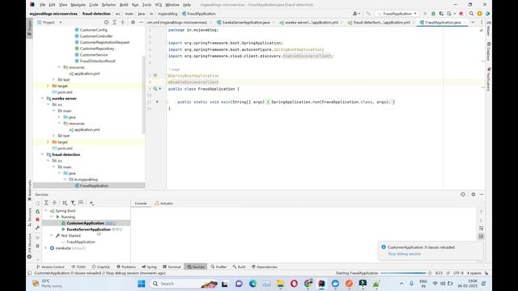Select FraudApplication under Not Started
Viewport: 518px width, 291px height.
pos(81,242)
